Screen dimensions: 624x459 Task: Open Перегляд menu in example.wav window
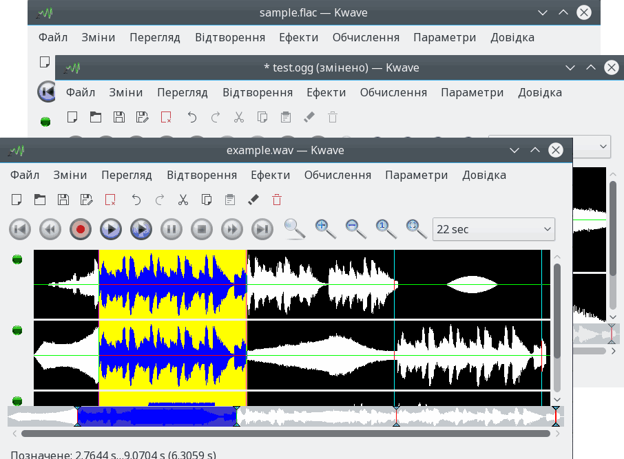click(127, 175)
